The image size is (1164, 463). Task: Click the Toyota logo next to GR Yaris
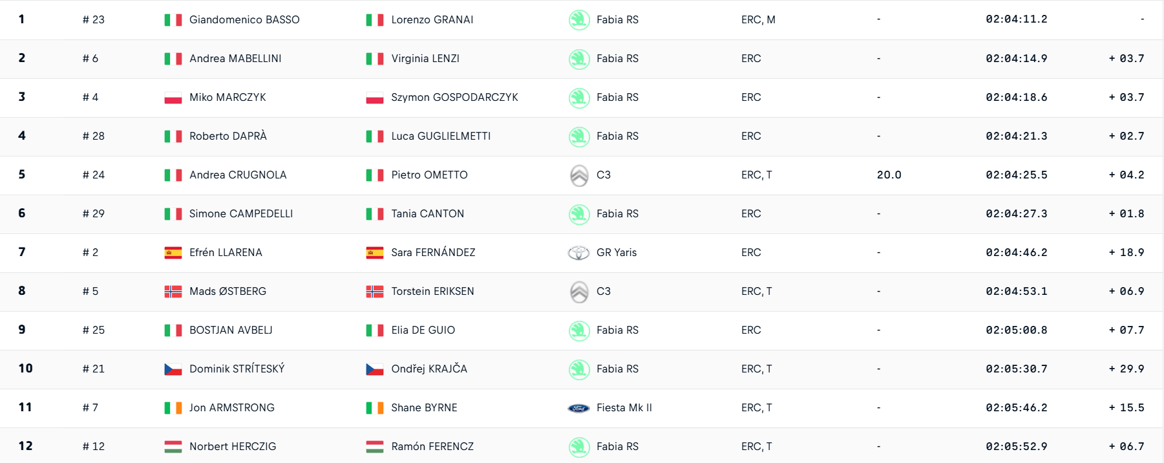click(579, 253)
